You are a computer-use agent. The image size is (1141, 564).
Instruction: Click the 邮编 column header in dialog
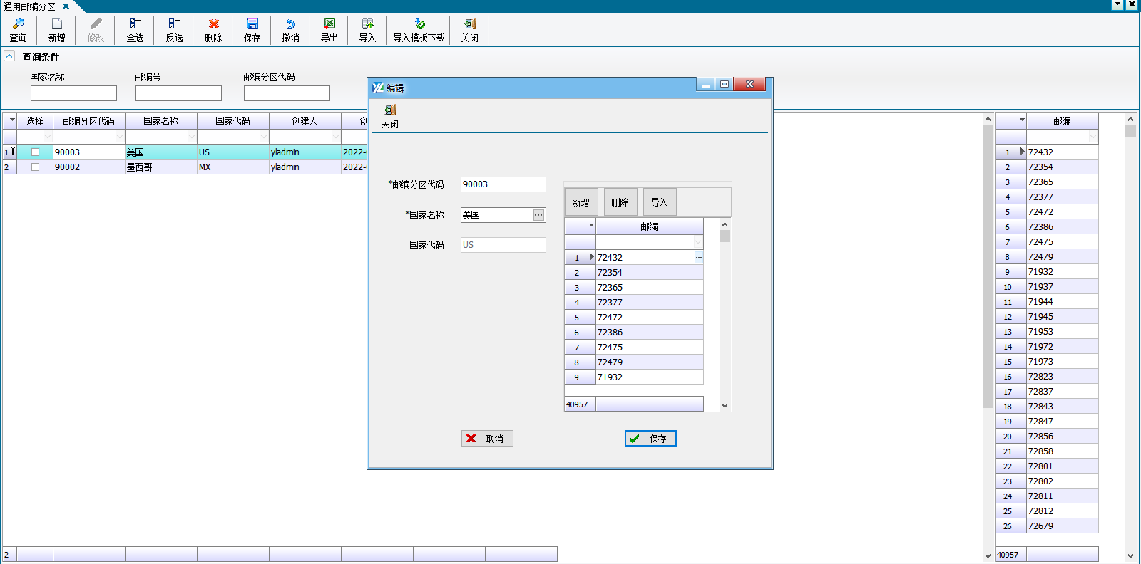[x=650, y=226]
